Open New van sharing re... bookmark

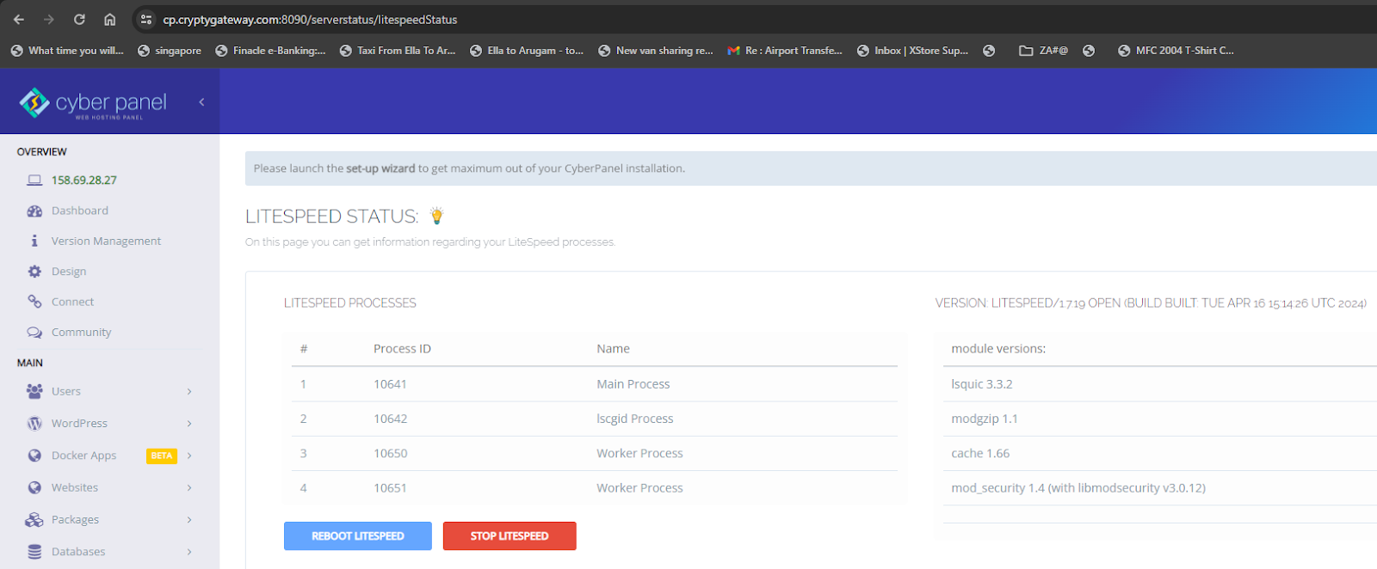pyautogui.click(x=656, y=51)
